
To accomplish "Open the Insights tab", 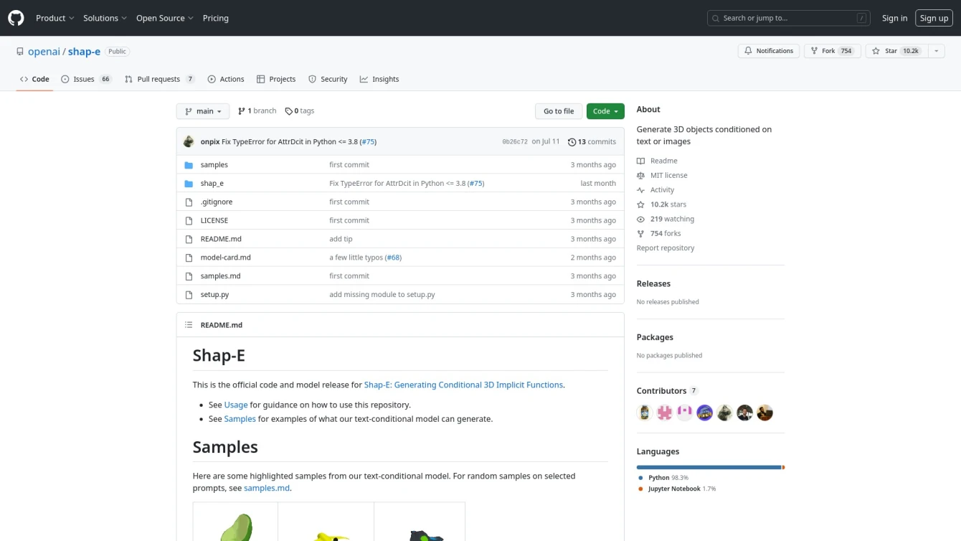I will pos(379,79).
